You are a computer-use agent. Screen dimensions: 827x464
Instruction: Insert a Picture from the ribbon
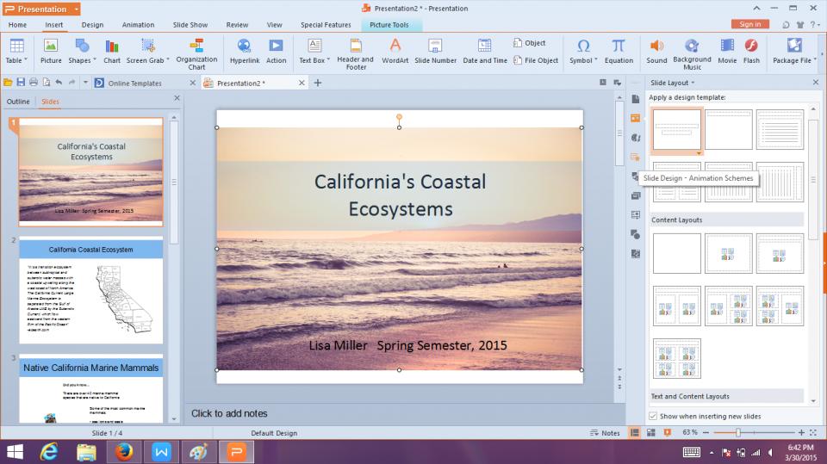coord(51,52)
